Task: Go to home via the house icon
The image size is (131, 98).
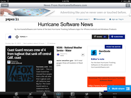Action: click(10, 37)
